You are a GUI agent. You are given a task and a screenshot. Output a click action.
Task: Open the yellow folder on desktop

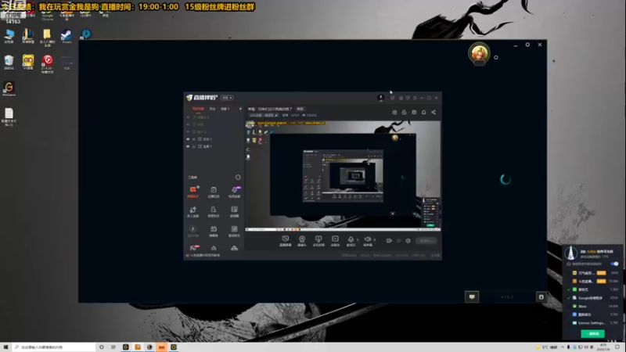pyautogui.click(x=47, y=37)
